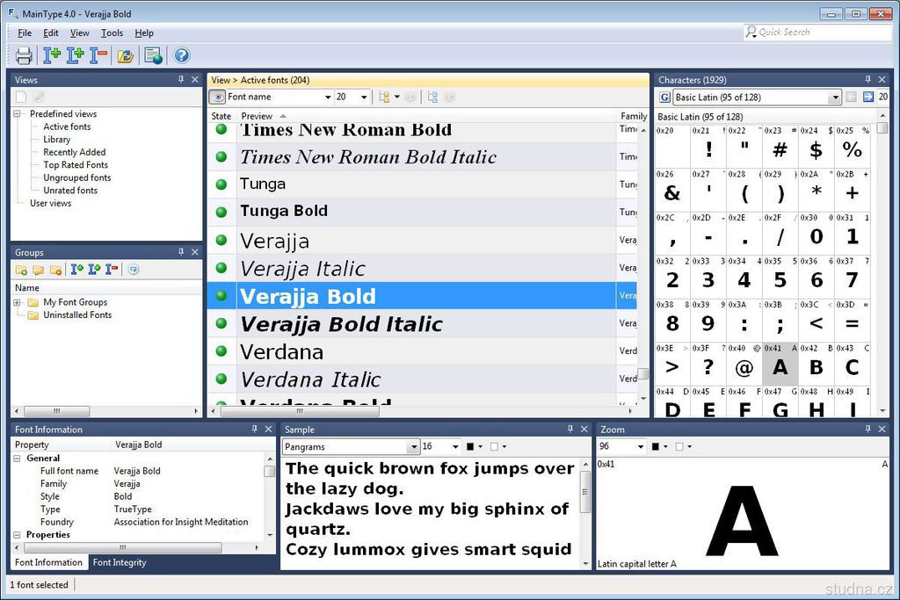Click the Sample panel white background color swatch

[x=494, y=447]
